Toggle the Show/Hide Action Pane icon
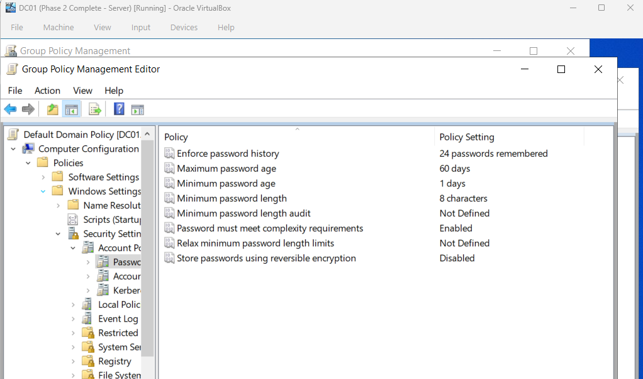Image resolution: width=643 pixels, height=379 pixels. click(137, 110)
